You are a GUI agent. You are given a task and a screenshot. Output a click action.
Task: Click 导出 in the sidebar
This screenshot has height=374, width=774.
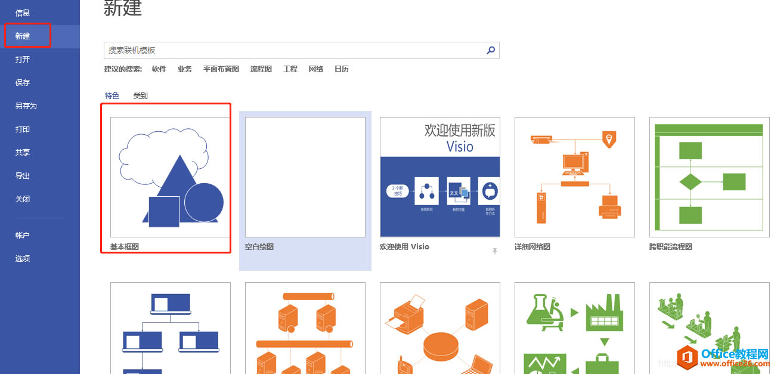(x=23, y=176)
